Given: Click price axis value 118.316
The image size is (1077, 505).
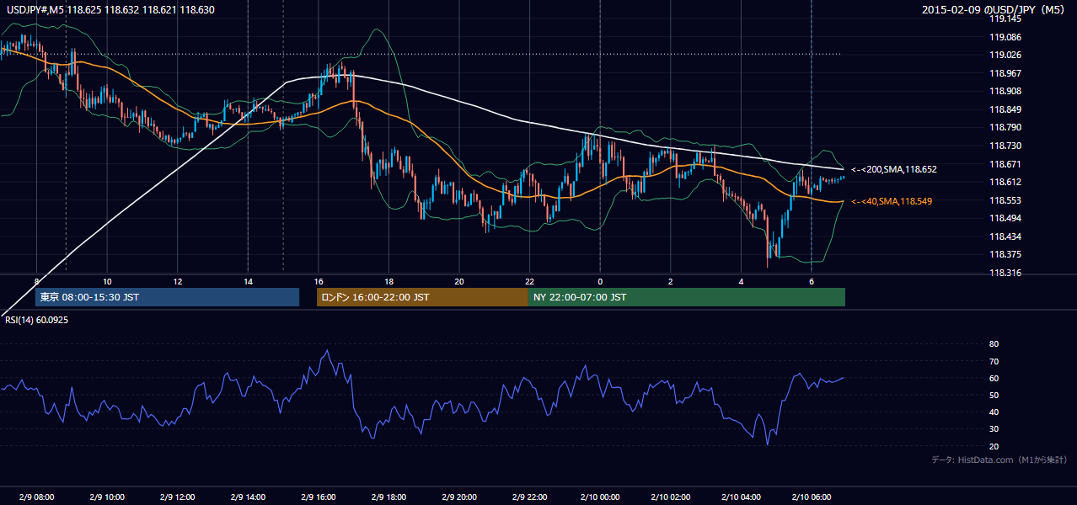Looking at the screenshot, I should coord(1005,273).
